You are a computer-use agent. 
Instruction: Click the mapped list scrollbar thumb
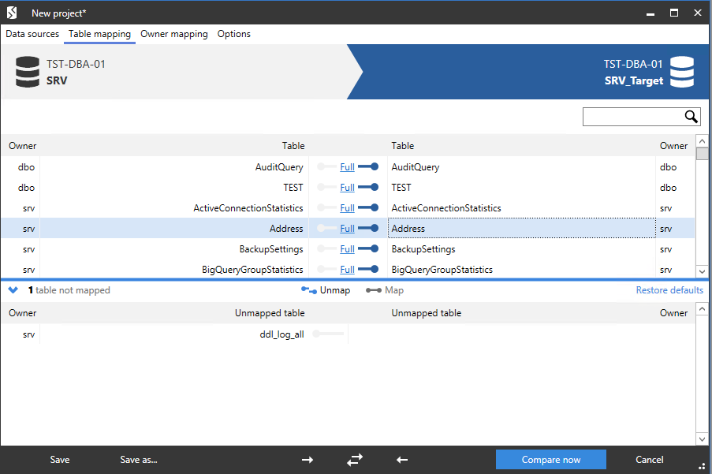pyautogui.click(x=702, y=154)
